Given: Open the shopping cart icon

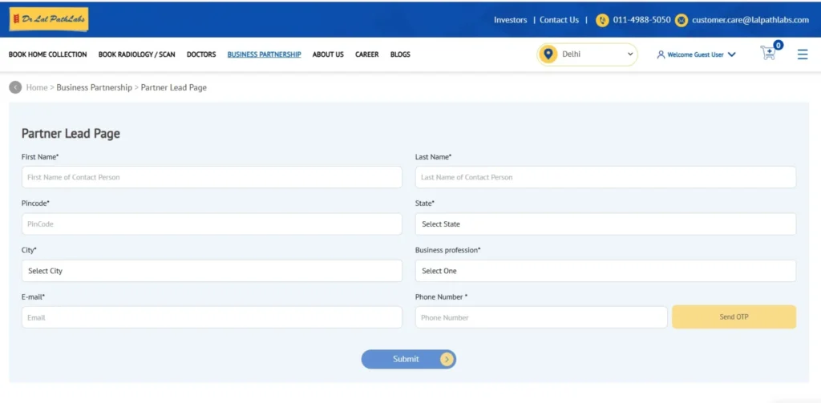Looking at the screenshot, I should (x=768, y=54).
